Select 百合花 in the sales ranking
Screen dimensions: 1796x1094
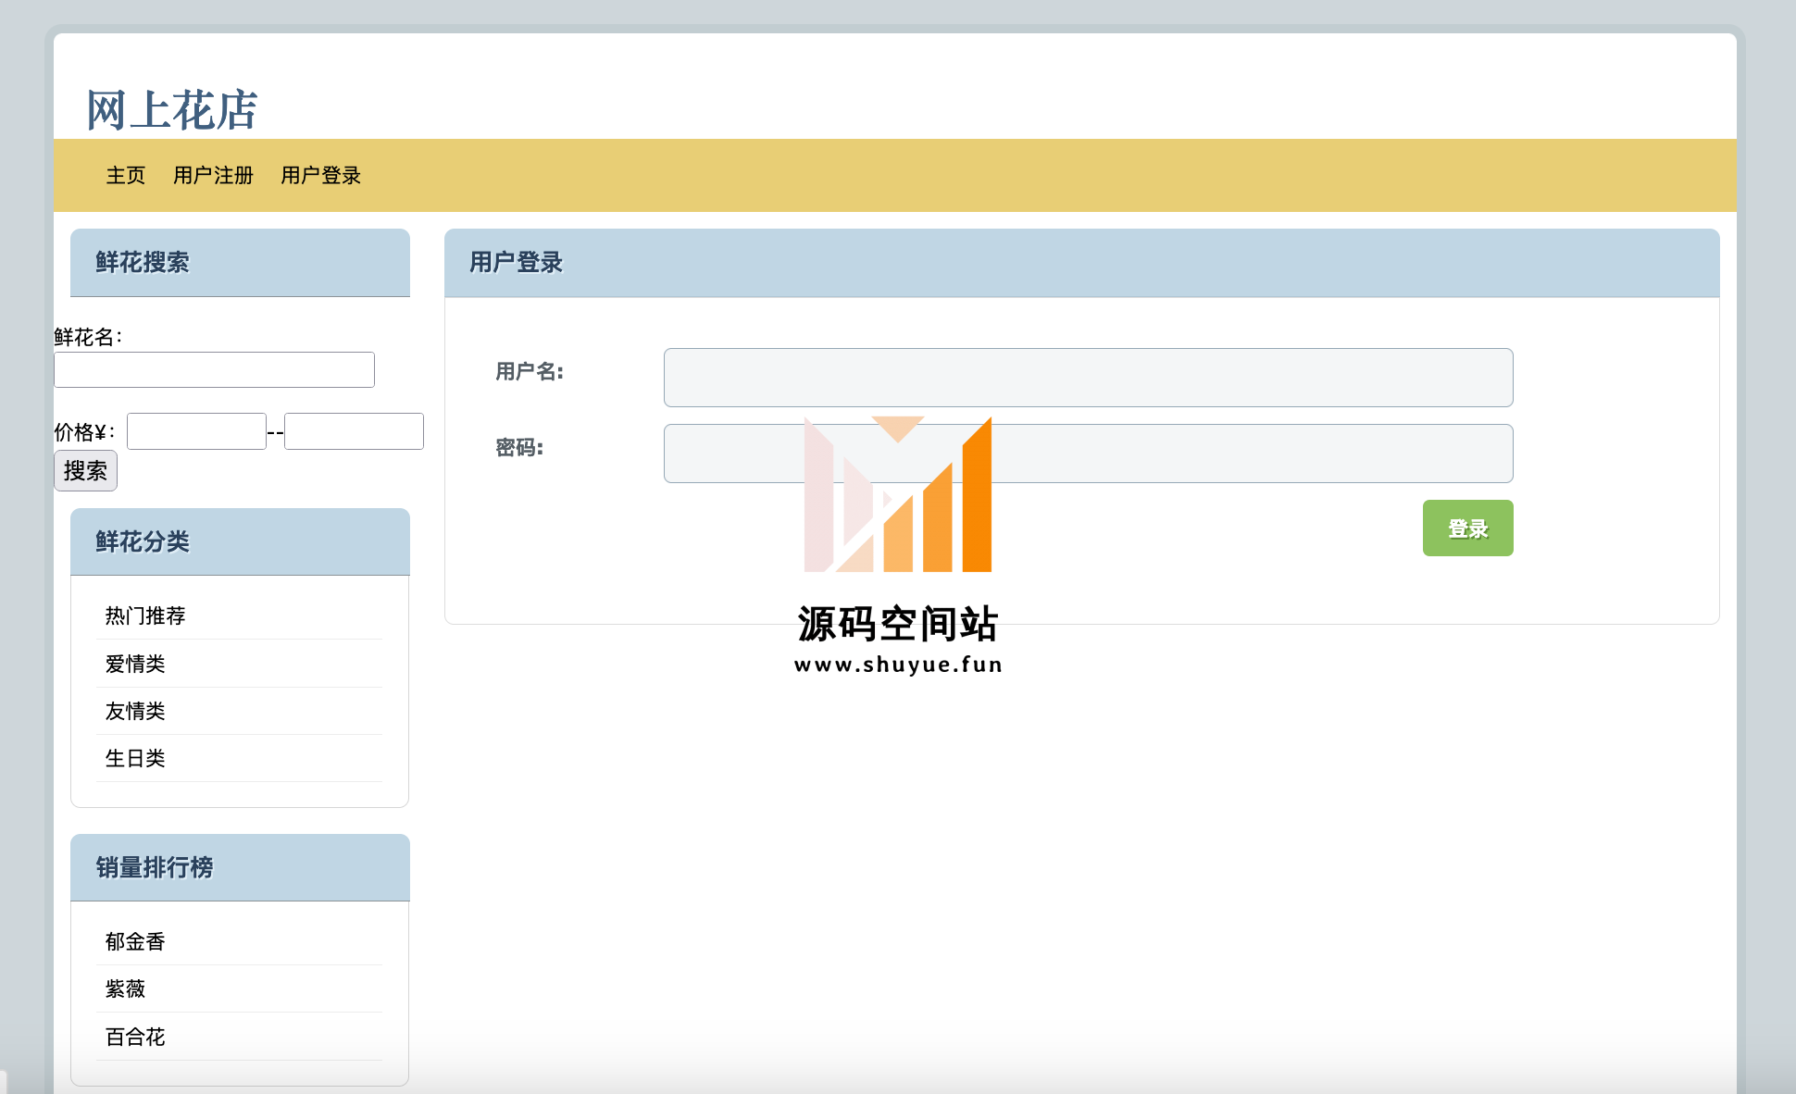(x=135, y=1037)
